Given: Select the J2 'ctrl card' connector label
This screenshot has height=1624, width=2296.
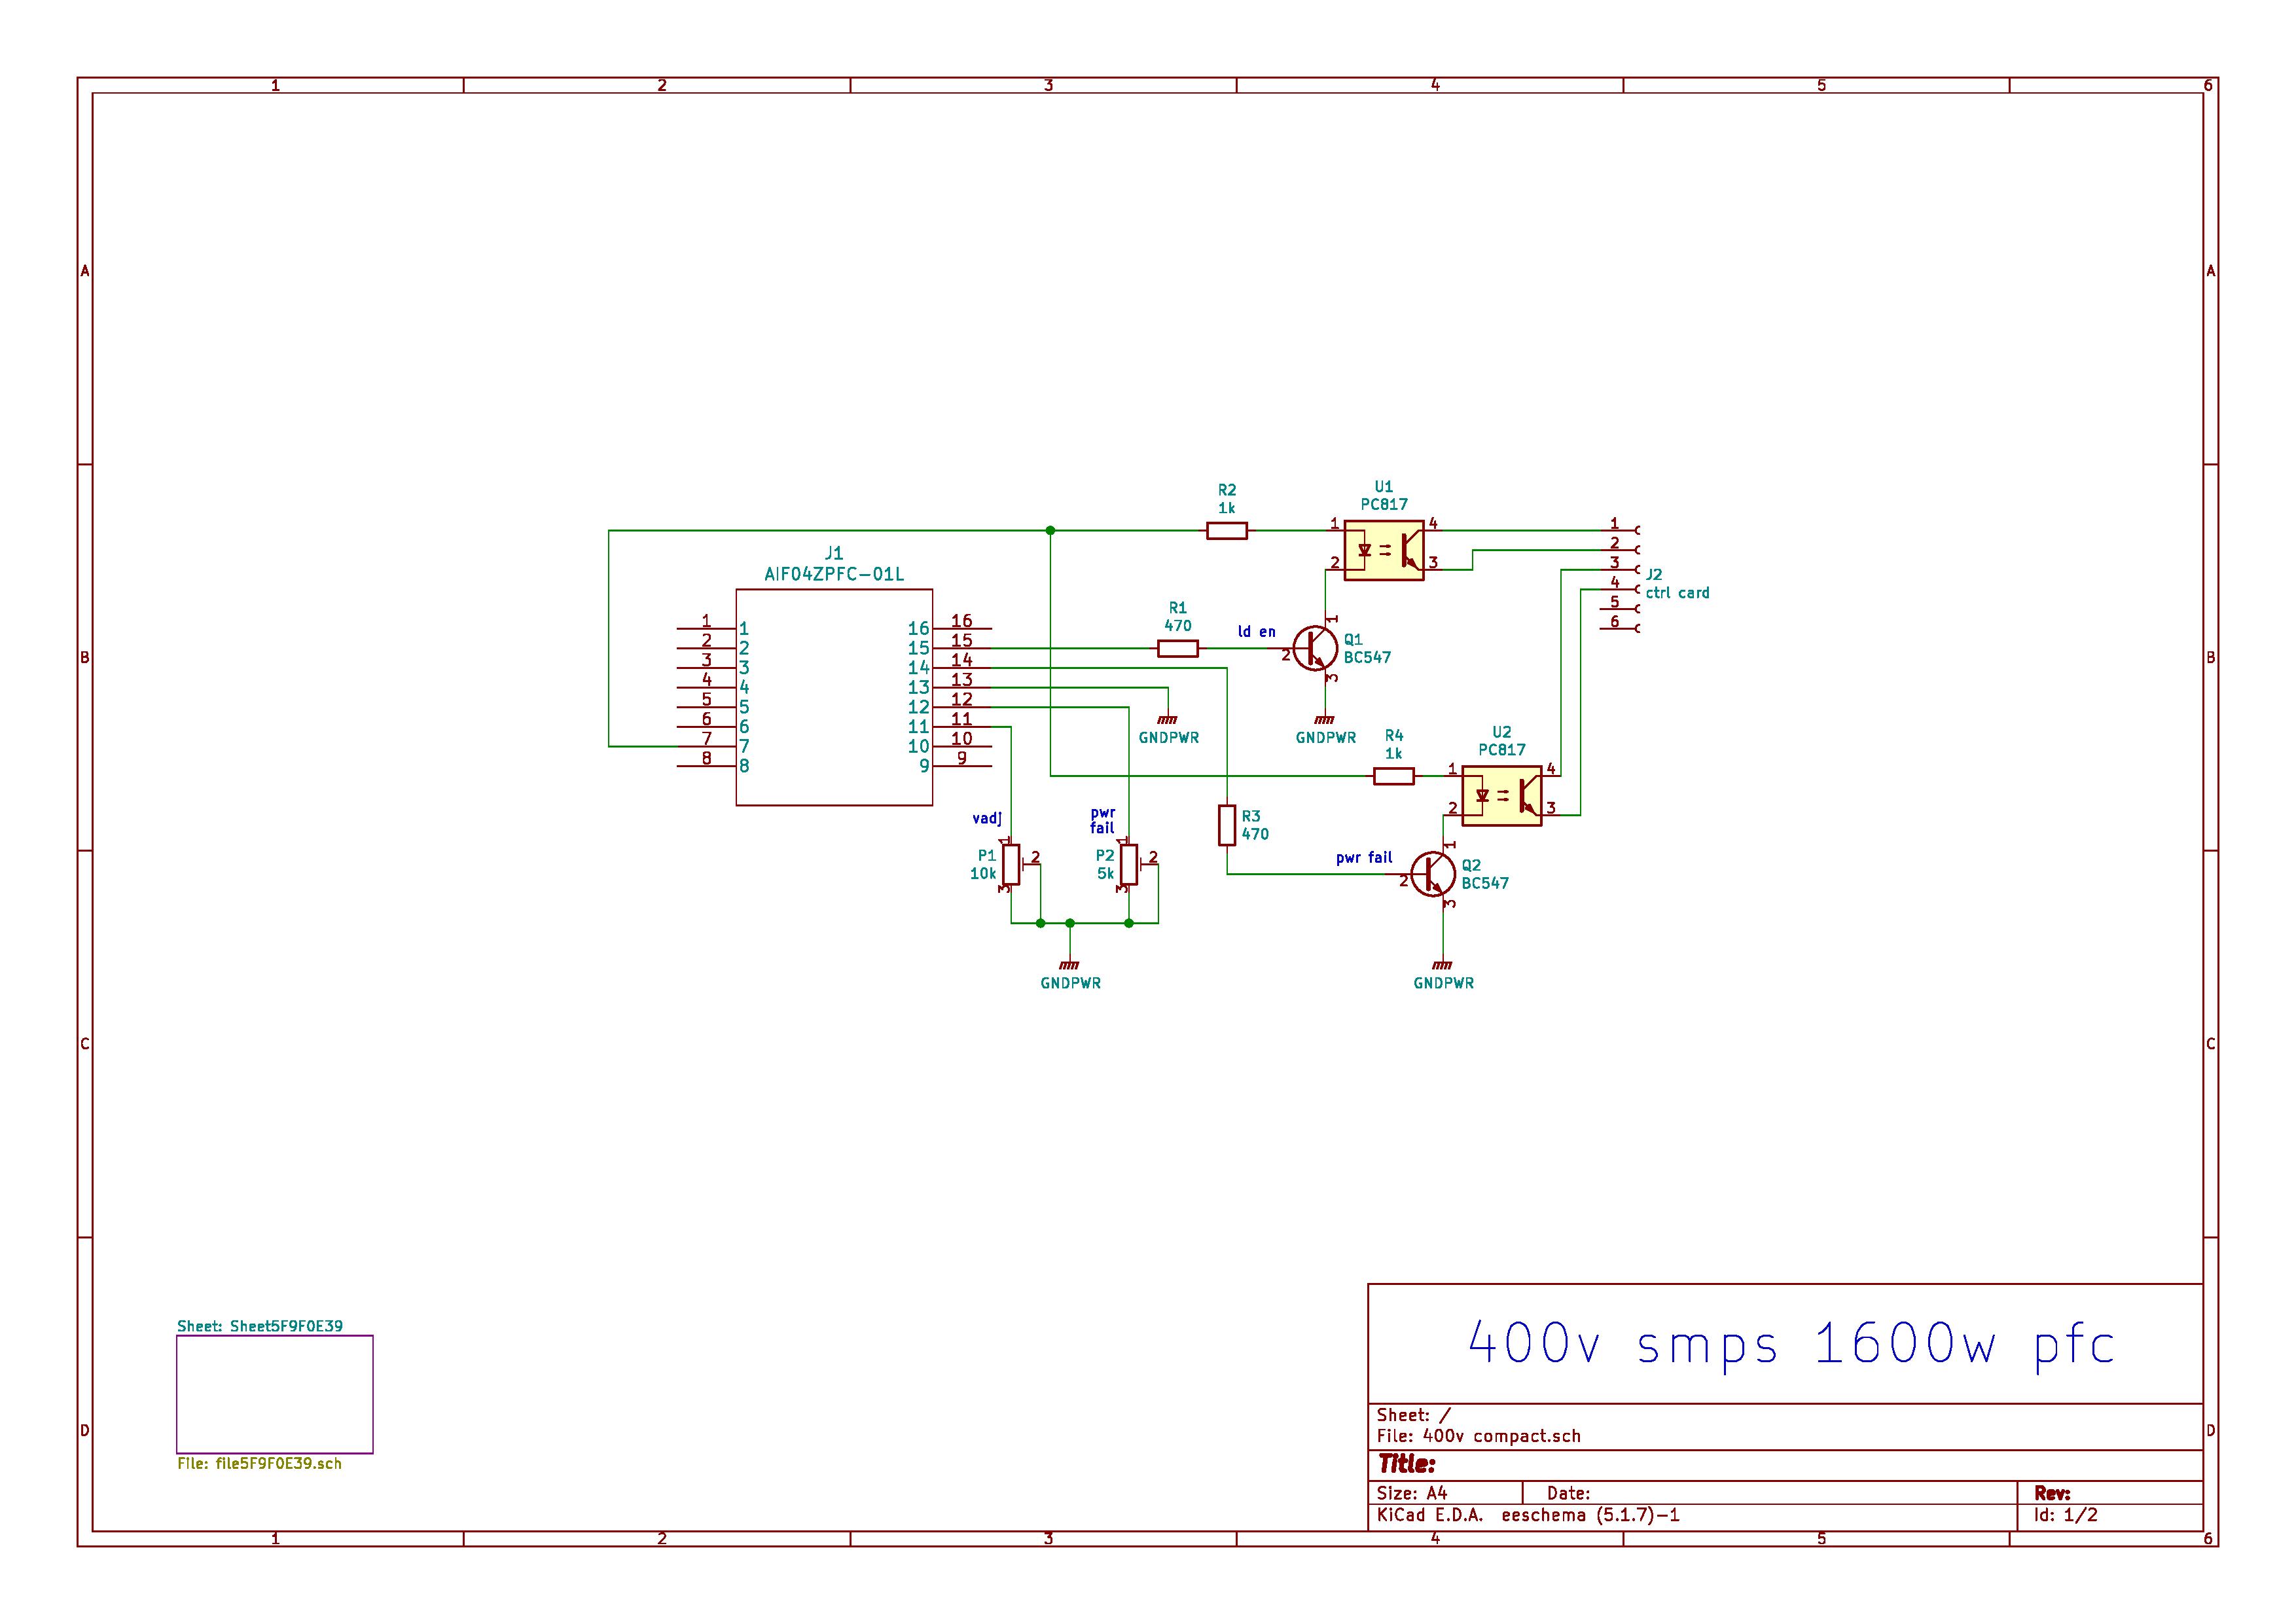Looking at the screenshot, I should [x=1677, y=592].
